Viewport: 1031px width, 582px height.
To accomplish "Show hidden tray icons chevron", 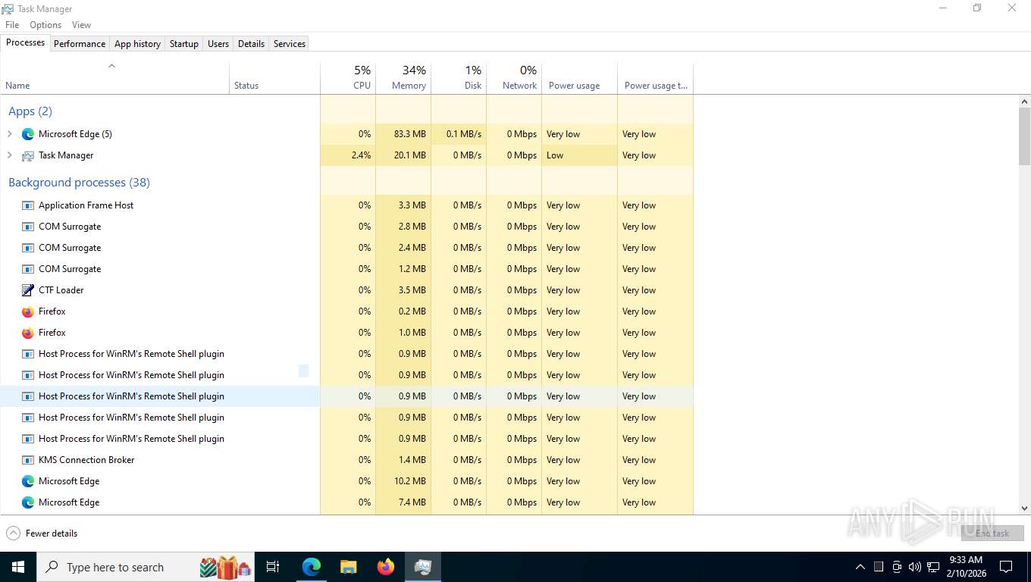I will (860, 567).
